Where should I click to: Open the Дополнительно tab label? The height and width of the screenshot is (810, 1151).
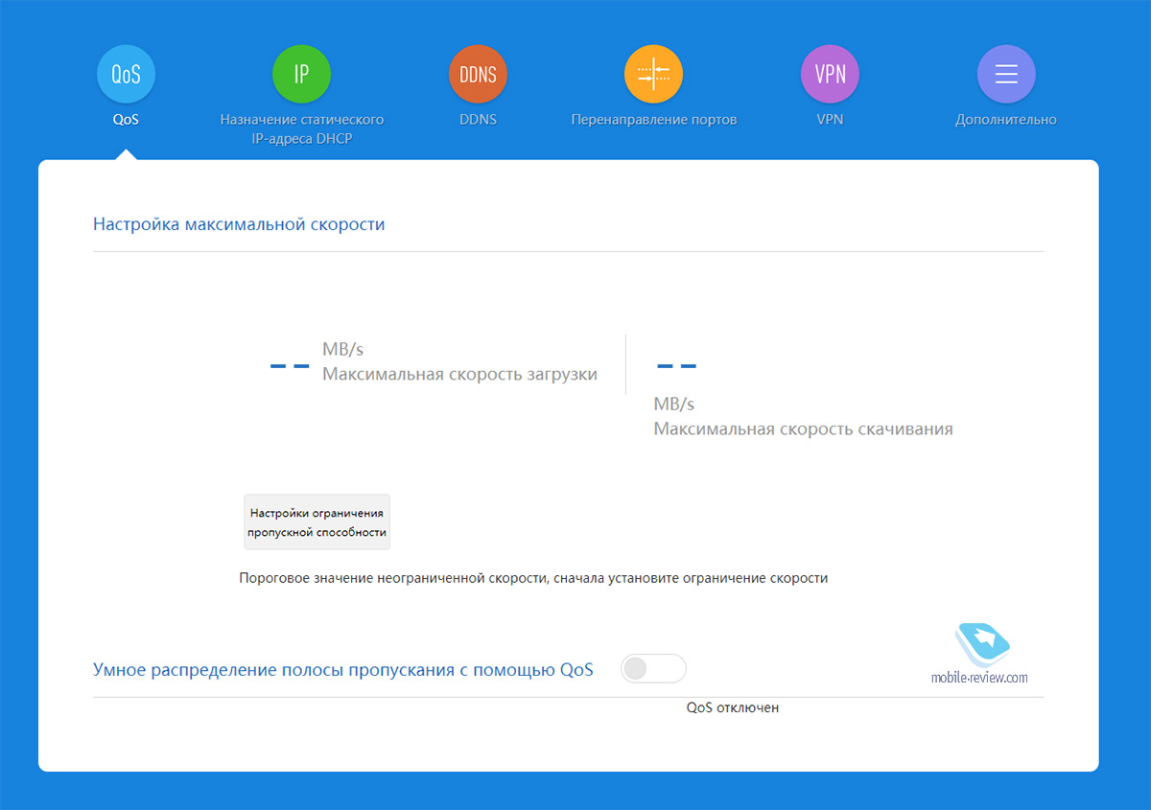click(1006, 120)
